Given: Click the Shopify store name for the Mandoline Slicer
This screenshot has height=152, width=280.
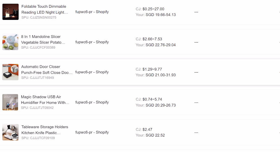Looking at the screenshot, I should 92,42.
